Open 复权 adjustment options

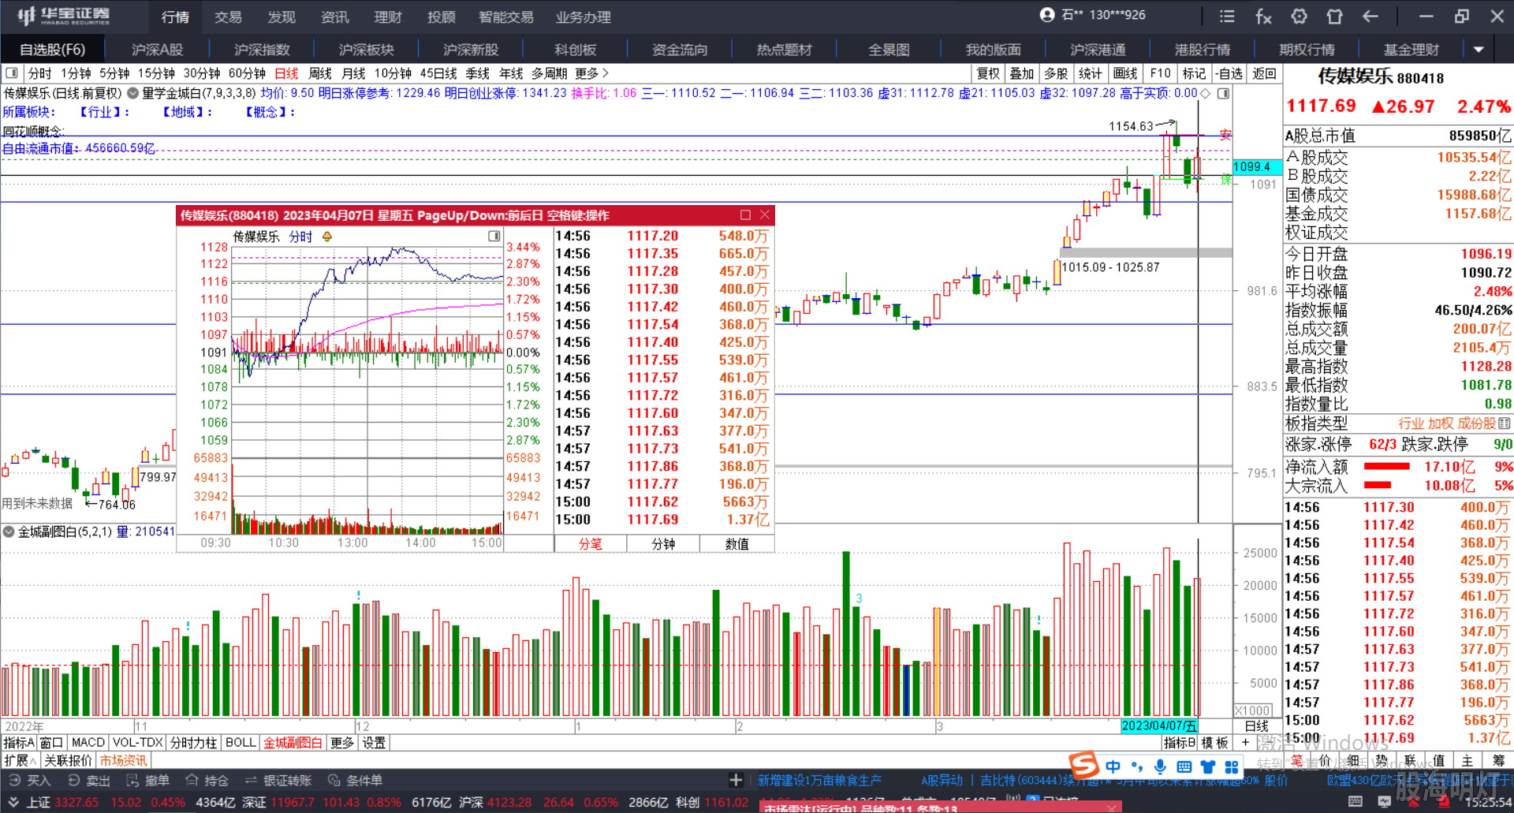click(x=988, y=73)
